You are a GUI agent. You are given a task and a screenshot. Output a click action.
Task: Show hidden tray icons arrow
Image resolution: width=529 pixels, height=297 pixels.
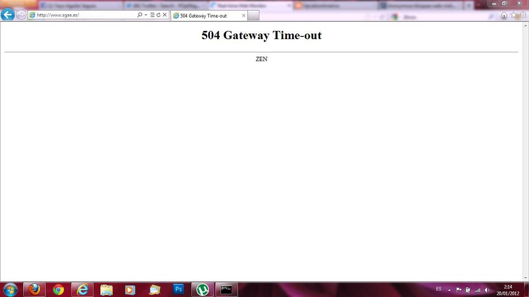coord(450,290)
